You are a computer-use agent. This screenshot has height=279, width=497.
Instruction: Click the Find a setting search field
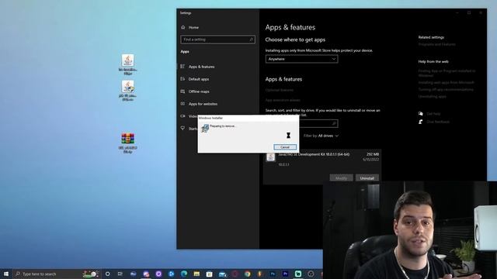[x=217, y=40]
